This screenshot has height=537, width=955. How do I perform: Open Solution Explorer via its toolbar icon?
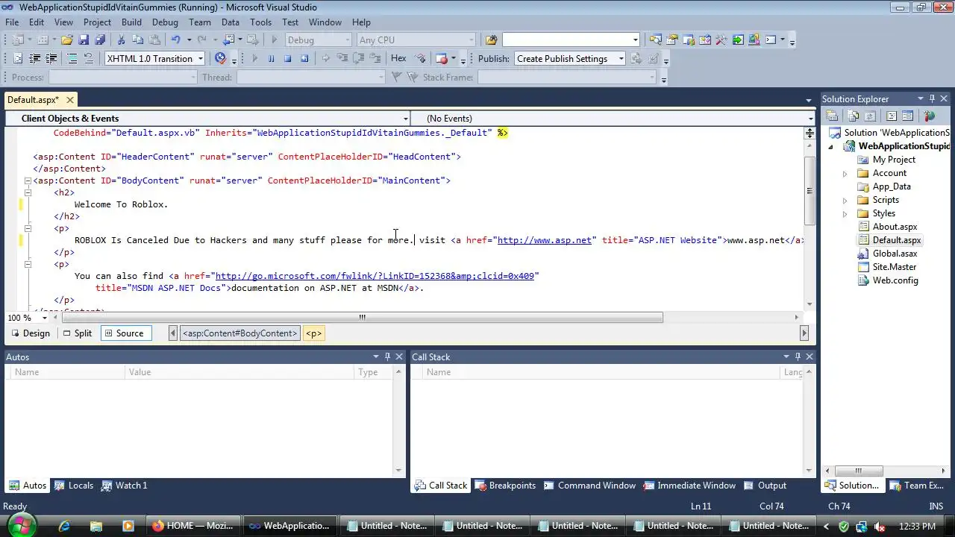tap(655, 40)
